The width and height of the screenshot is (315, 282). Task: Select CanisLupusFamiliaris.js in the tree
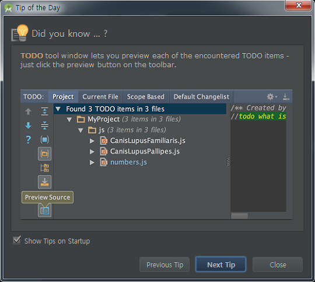pos(148,141)
